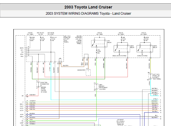Screen dimensions: 171x126
Task: Click the LEFT KICK PANEL J/B label beside fuse box
Action: (67, 39)
